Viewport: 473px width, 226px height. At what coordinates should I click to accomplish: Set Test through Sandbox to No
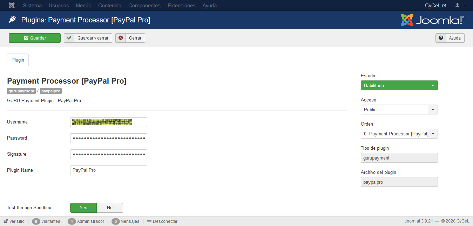110,208
